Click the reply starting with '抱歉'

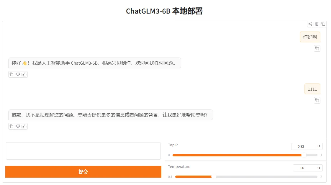(111, 115)
